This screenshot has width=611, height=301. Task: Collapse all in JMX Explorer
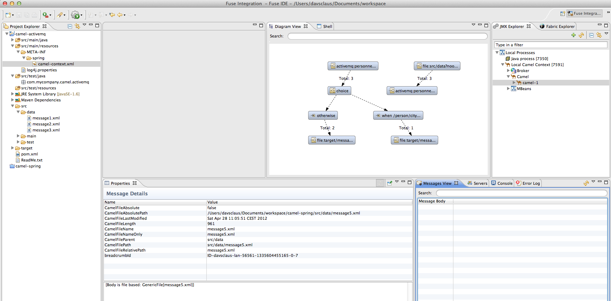point(592,35)
